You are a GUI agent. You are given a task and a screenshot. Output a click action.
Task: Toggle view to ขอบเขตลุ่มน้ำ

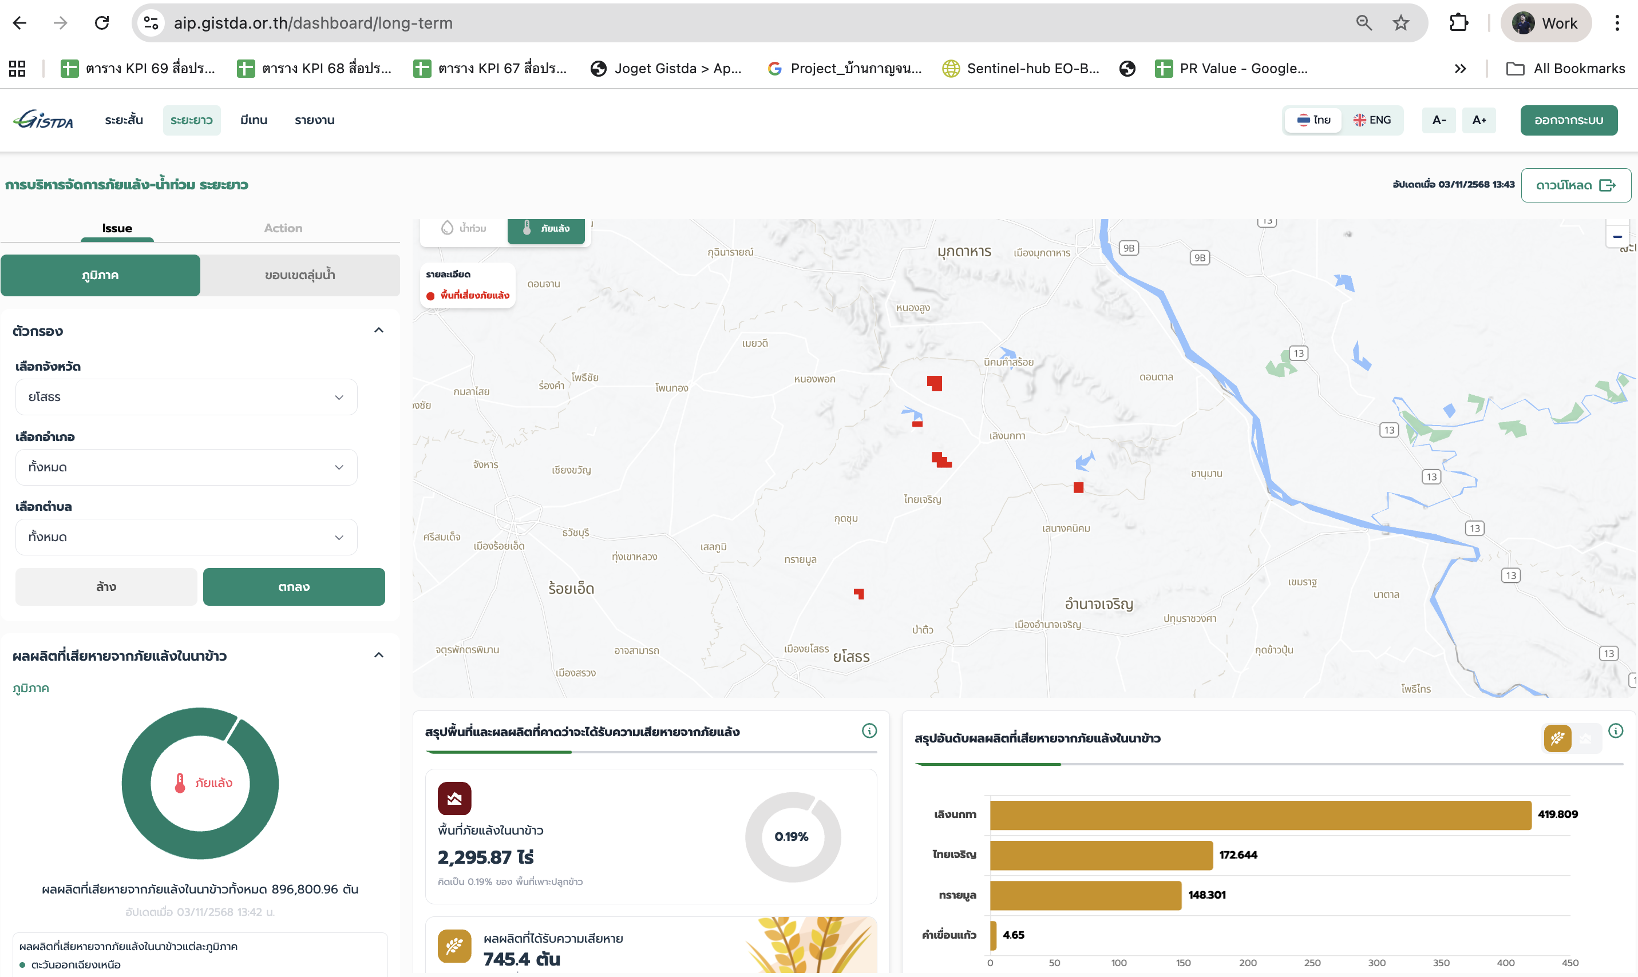(300, 275)
